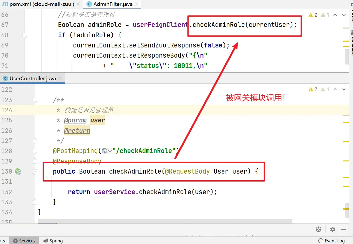Collapse the method fold marker on line 130
Image resolution: width=353 pixels, height=244 pixels.
(35, 171)
